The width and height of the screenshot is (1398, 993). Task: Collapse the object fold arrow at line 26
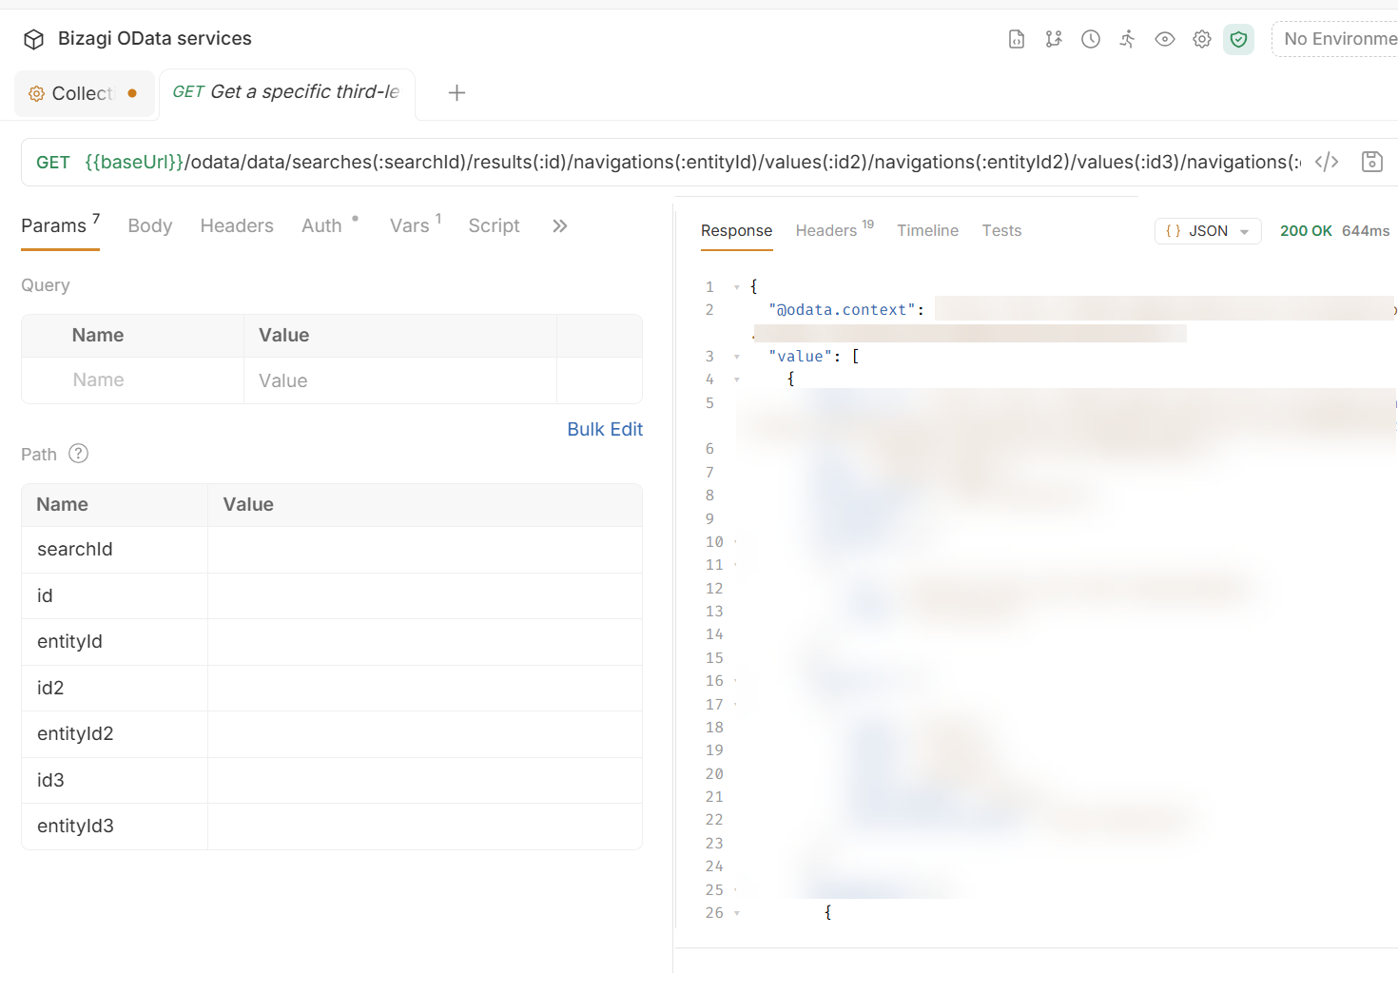(x=737, y=913)
